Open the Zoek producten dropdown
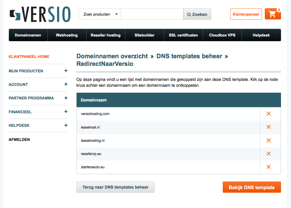This screenshot has width=291, height=208. (x=100, y=14)
